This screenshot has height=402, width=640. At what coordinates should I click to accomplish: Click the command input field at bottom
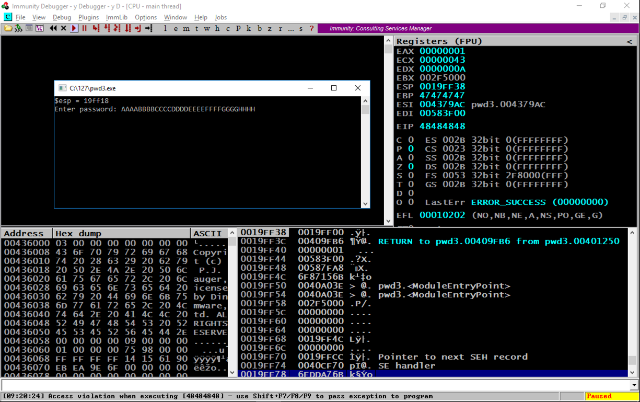(313, 385)
